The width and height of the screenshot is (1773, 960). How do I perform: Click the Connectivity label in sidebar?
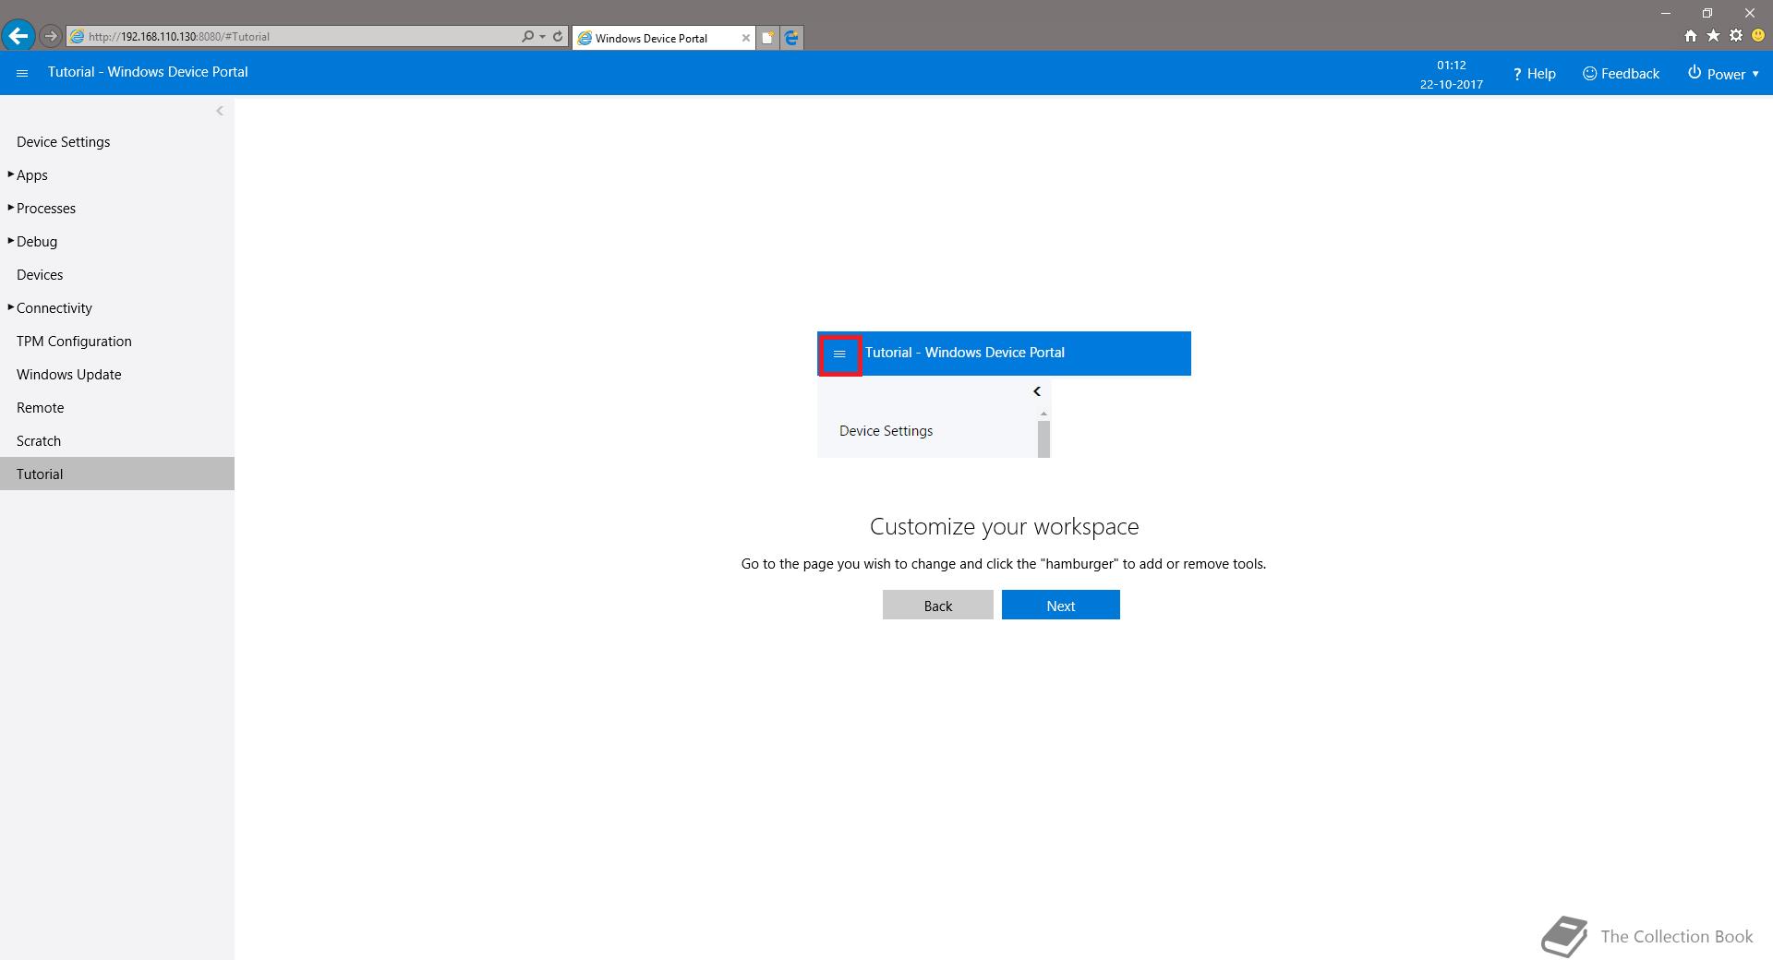(x=54, y=308)
